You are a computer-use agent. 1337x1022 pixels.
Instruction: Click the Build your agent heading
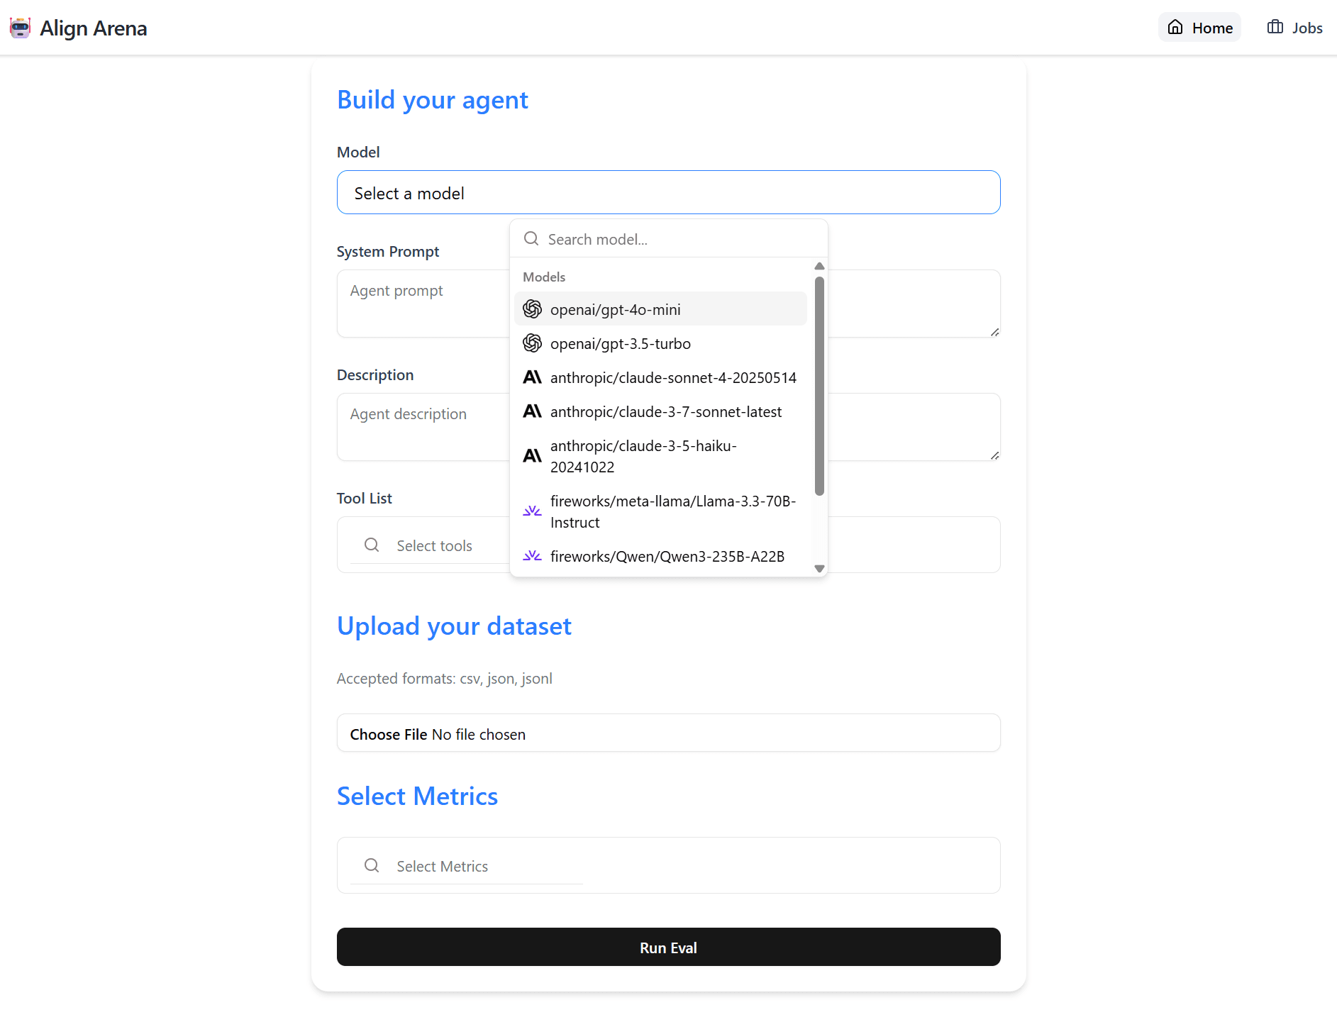click(433, 100)
